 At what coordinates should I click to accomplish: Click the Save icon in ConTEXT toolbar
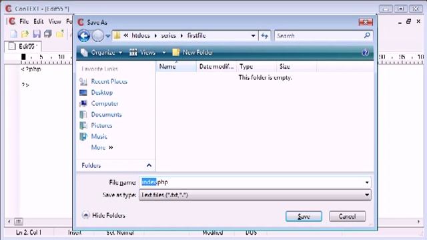[x=37, y=34]
